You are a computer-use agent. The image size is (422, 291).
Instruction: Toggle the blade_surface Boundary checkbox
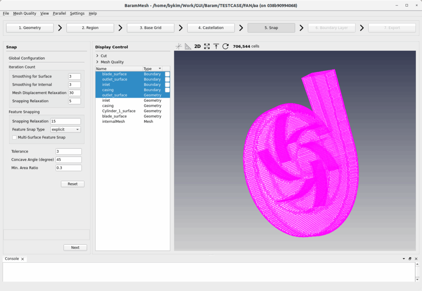point(167,74)
